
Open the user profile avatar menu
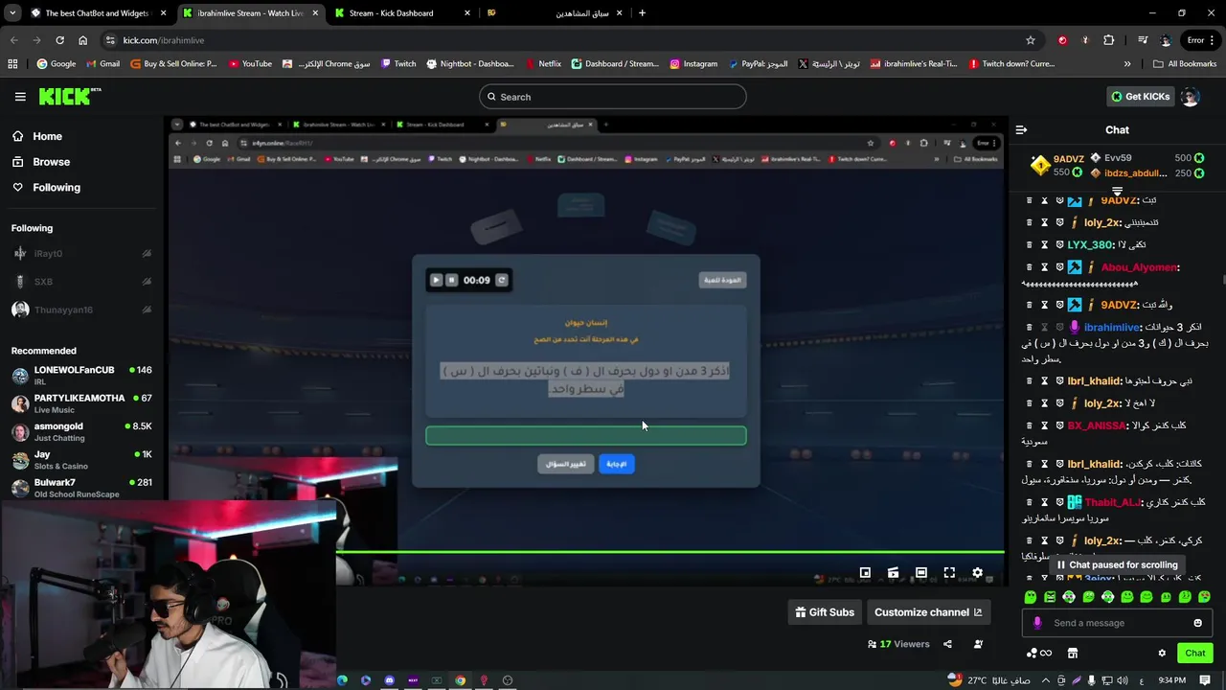tap(1190, 97)
